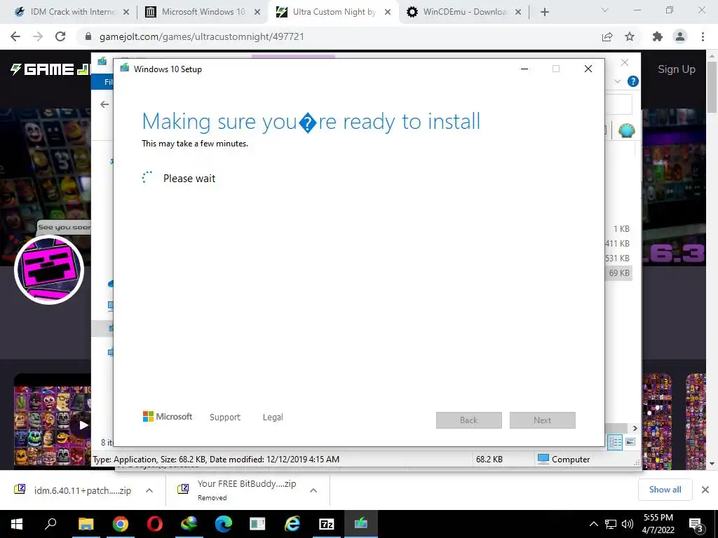Open Chrome profile avatar
718x538 pixels.
pos(680,36)
